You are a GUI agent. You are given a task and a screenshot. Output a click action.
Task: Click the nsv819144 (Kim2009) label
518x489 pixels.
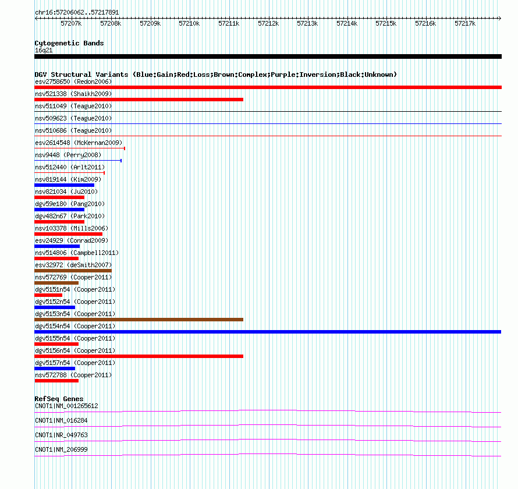tap(68, 179)
